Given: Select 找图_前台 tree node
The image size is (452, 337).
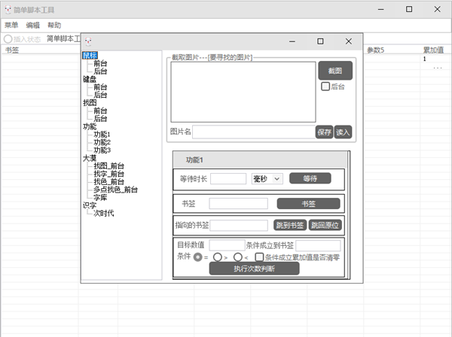Looking at the screenshot, I should [108, 166].
